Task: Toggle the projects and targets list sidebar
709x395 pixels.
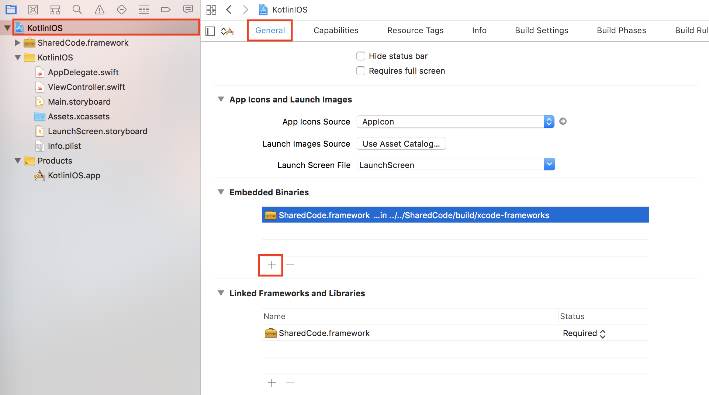Action: pos(210,31)
